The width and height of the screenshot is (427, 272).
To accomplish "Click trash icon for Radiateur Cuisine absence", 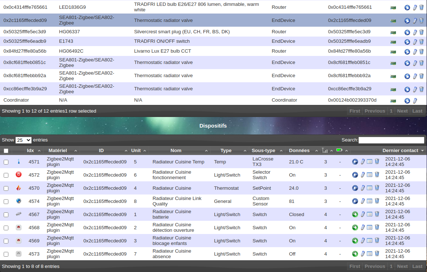I will click(377, 254).
